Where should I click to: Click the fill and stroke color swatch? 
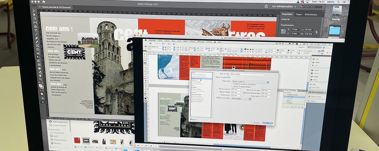coord(41,86)
